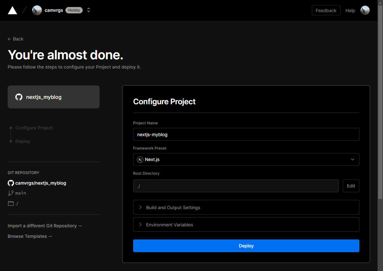Open the Framework Preset dropdown
383x271 pixels.
point(246,159)
